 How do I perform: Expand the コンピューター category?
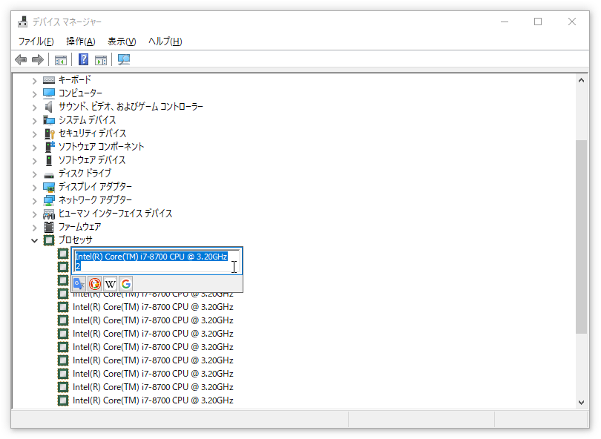(34, 94)
